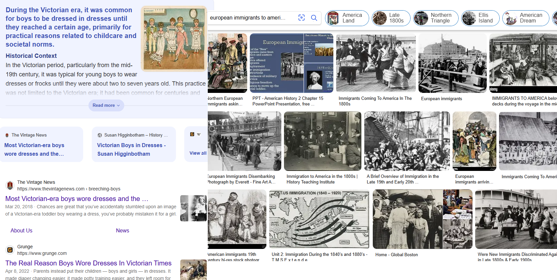The height and width of the screenshot is (280, 557).
Task: Expand the overview with Read more
Action: click(x=106, y=105)
